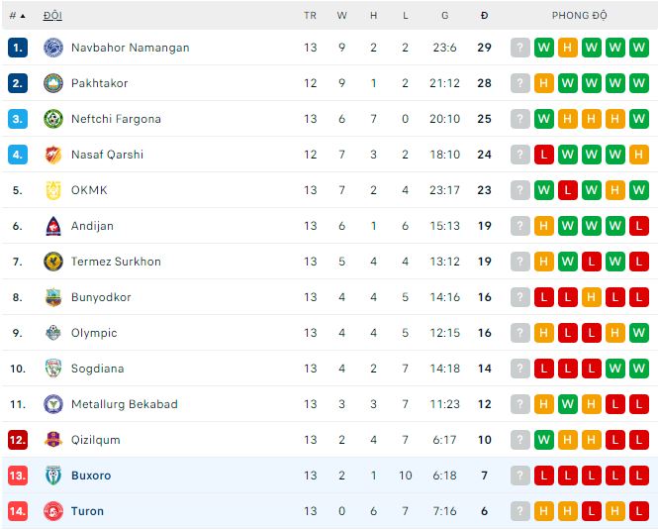Click the OKMK team logo
Viewport: 658px width, 530px height.
53,190
